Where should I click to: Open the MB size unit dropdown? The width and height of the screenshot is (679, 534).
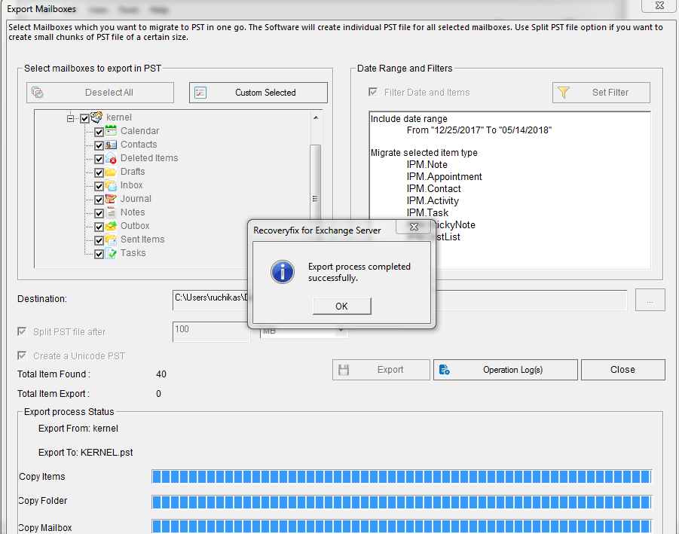pos(341,331)
